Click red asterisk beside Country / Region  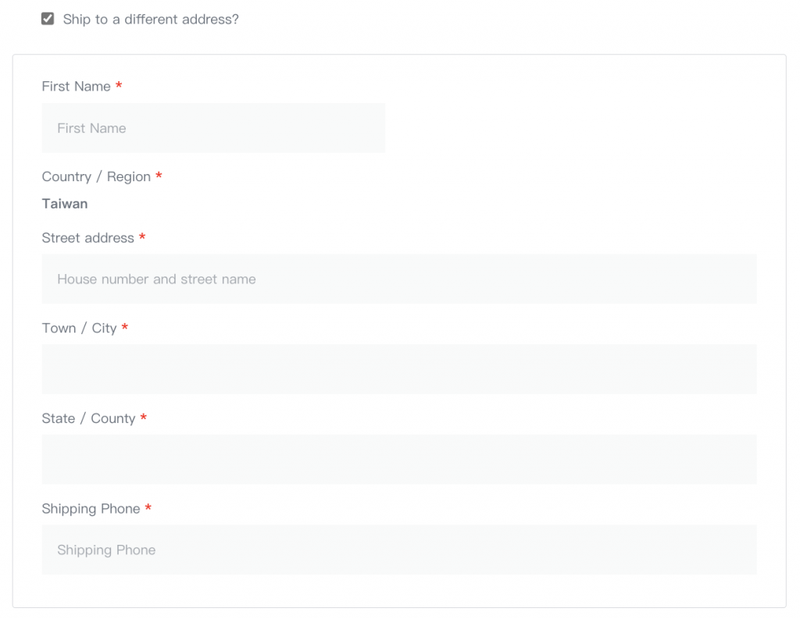click(159, 176)
